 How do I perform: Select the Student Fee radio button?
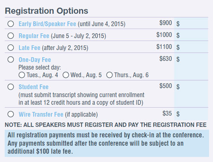(11, 87)
